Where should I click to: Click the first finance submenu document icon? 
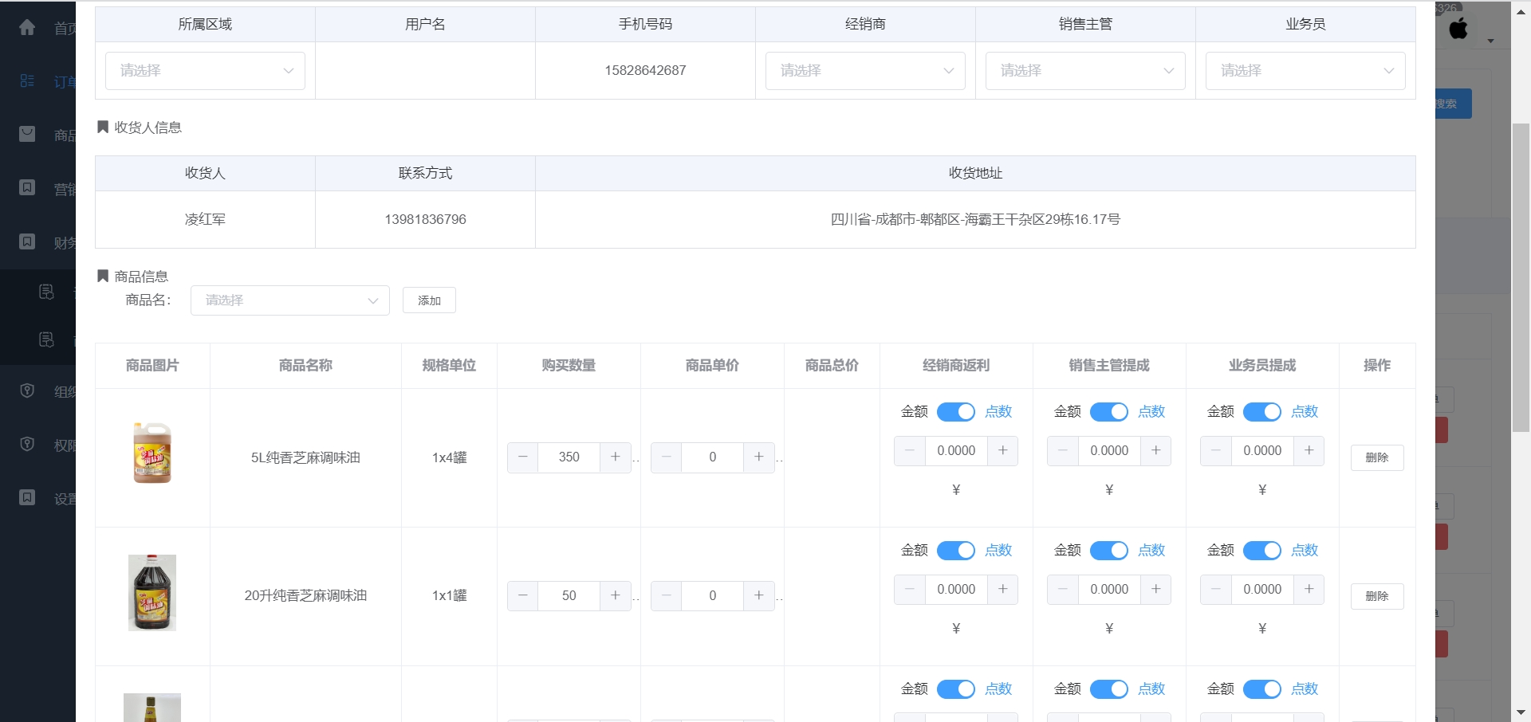pyautogui.click(x=46, y=292)
